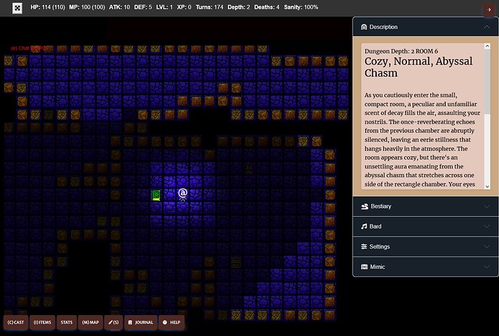Collapse the Description panel chevron

coord(486,27)
